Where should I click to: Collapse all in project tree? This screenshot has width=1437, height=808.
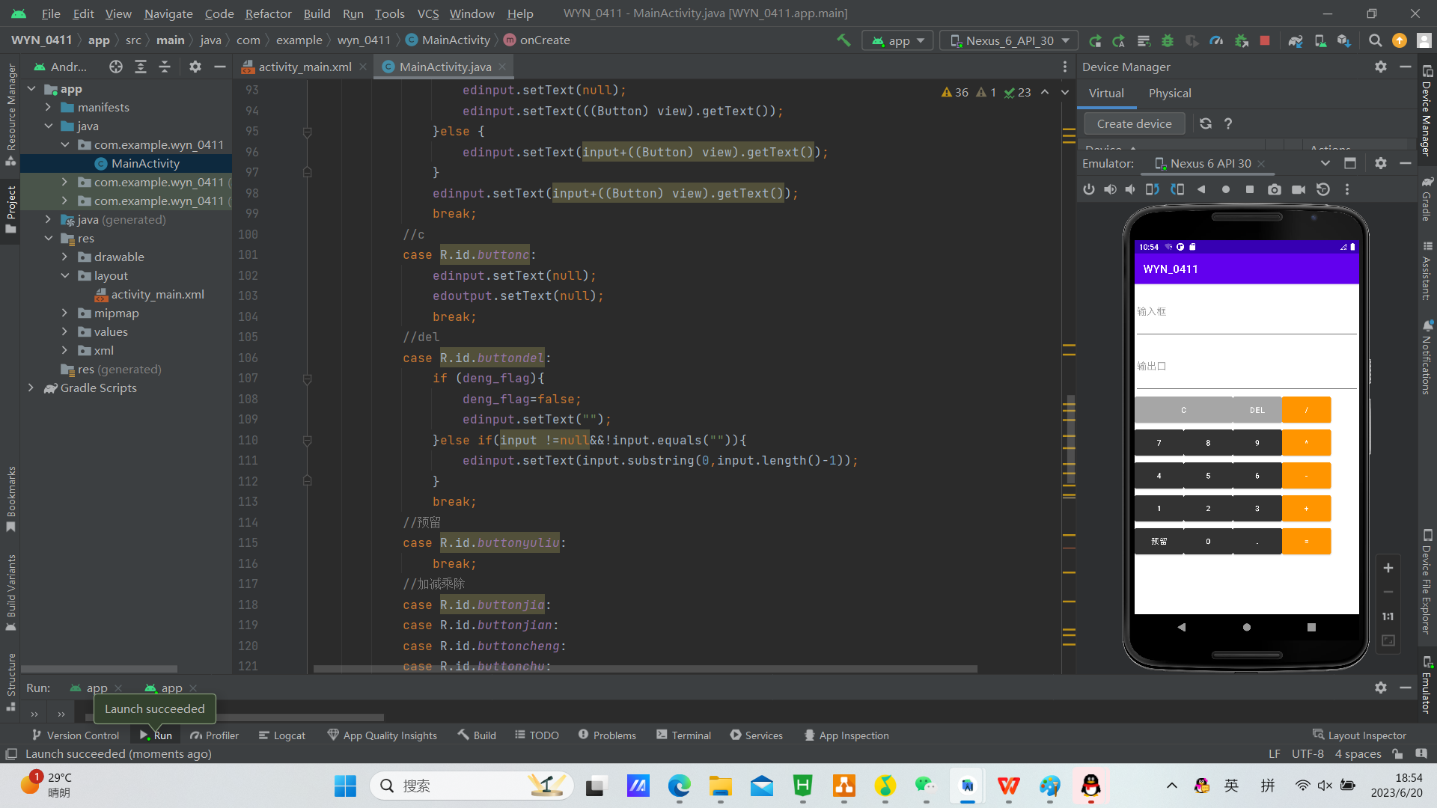coord(165,67)
